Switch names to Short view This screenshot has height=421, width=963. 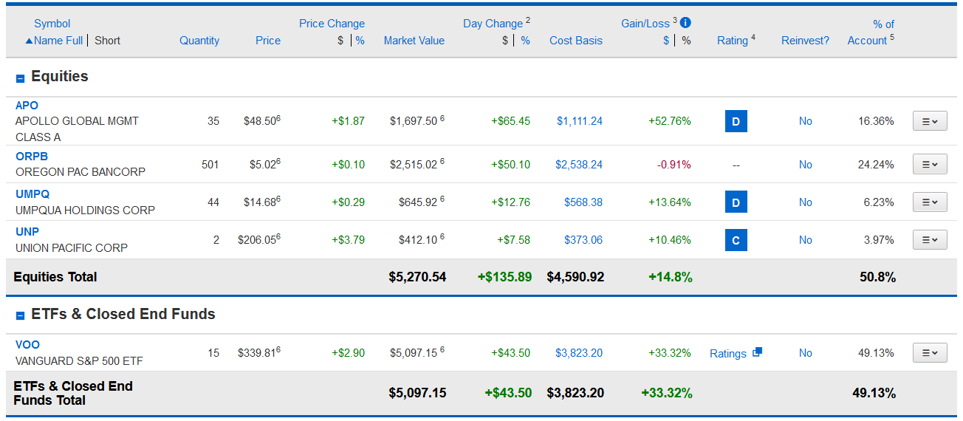point(107,41)
